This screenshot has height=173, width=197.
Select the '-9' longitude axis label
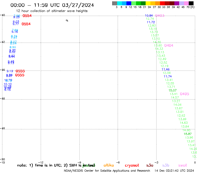79,162
